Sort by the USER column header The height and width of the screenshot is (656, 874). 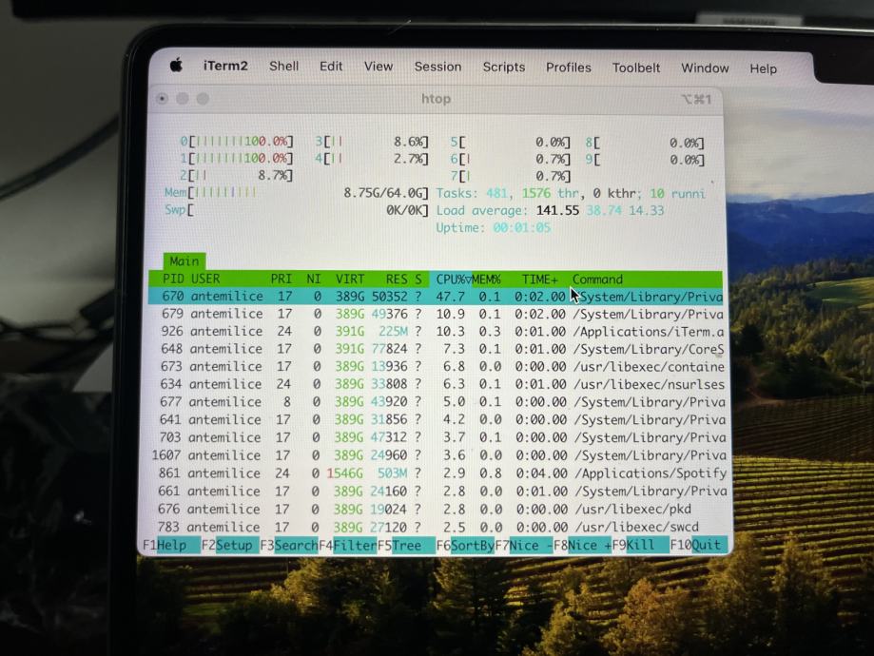(x=205, y=279)
